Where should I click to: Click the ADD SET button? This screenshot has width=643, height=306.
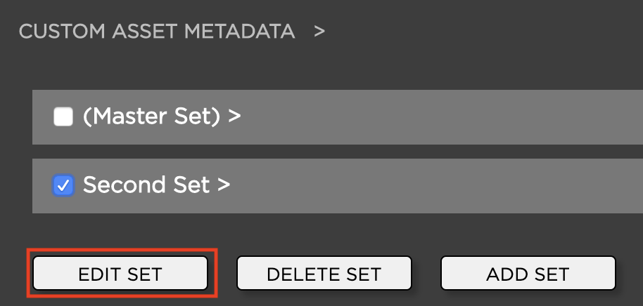(x=528, y=273)
